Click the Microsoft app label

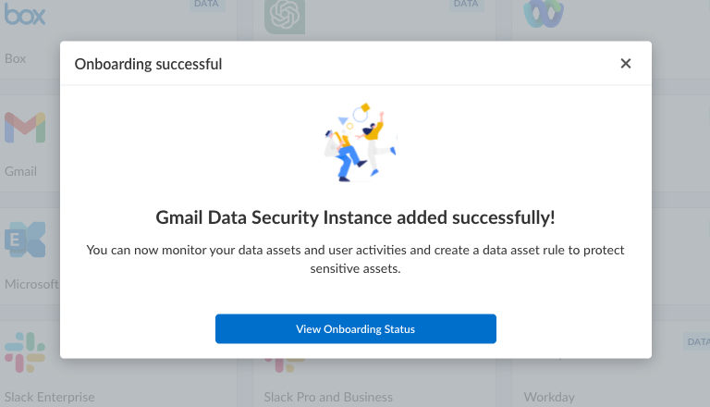(x=32, y=283)
